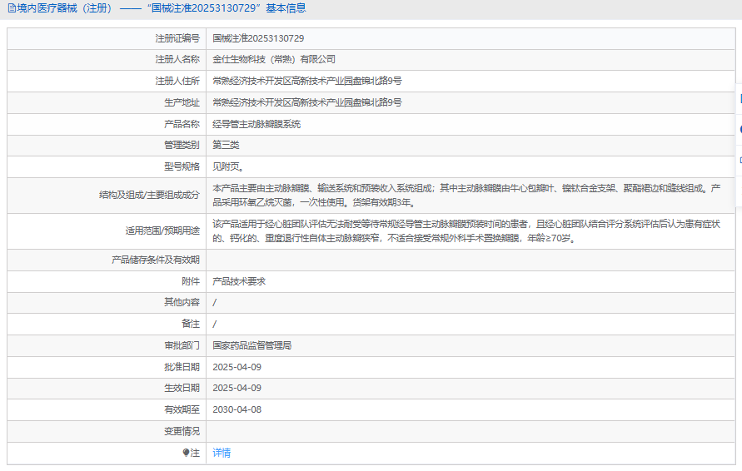Select the 变更情况 label
Image resolution: width=742 pixels, height=471 pixels.
(182, 431)
